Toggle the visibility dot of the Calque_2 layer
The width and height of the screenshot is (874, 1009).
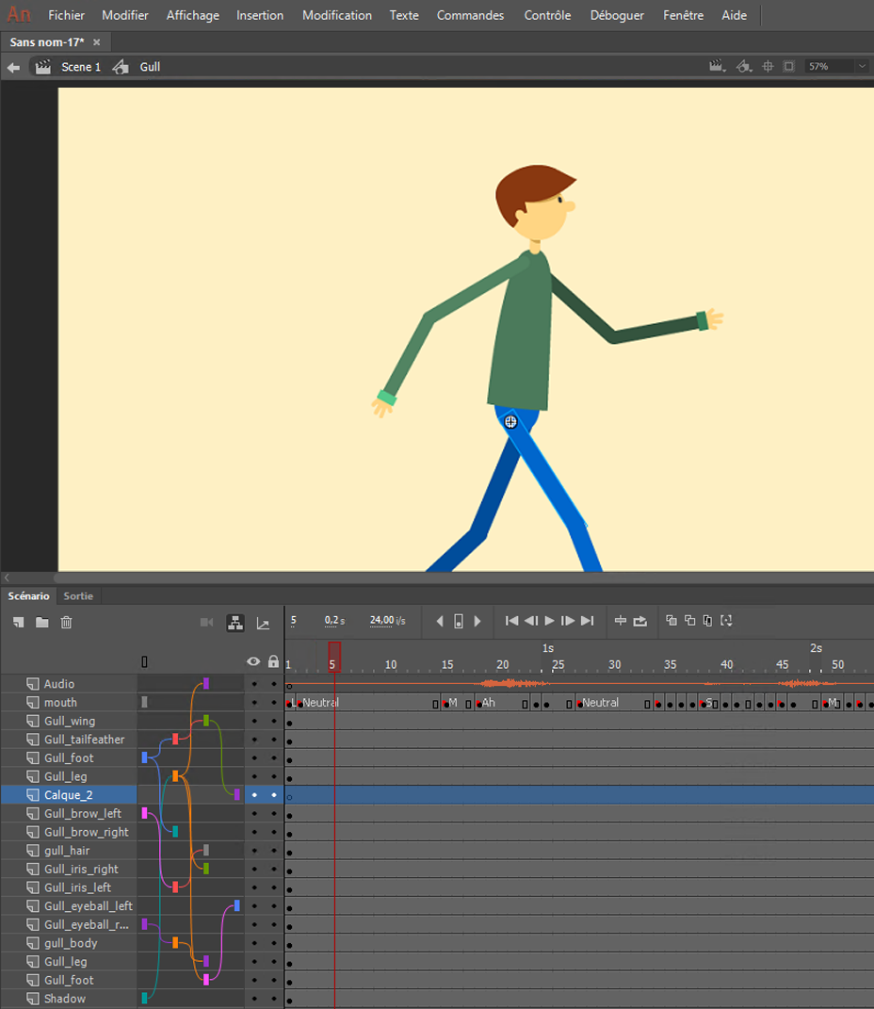pyautogui.click(x=254, y=795)
